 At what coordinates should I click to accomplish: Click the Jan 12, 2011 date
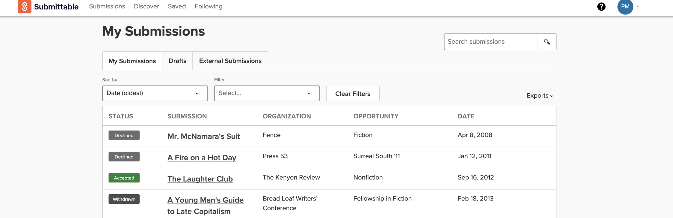474,156
